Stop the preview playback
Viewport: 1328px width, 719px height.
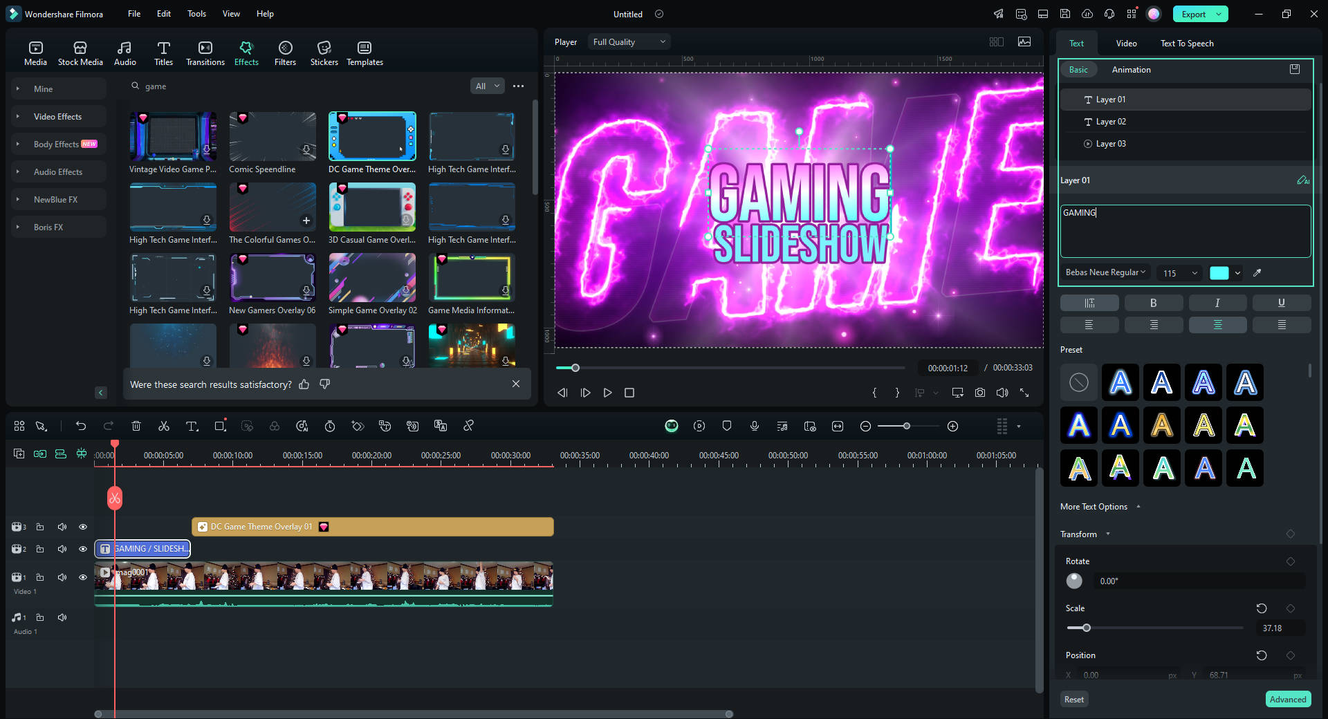point(629,393)
